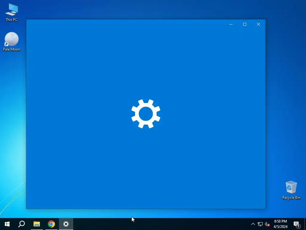Open the Windows Start menu
Viewport: 306px width, 230px height.
point(7,224)
